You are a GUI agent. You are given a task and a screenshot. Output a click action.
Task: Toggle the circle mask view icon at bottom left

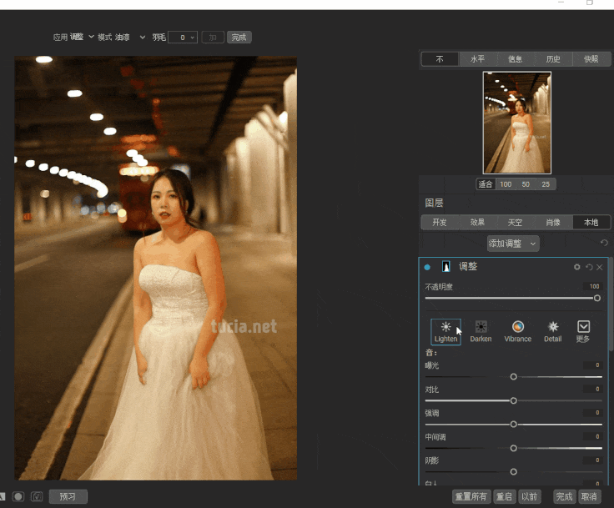18,496
